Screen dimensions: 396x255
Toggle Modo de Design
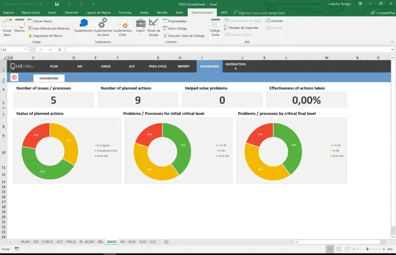pyautogui.click(x=154, y=27)
